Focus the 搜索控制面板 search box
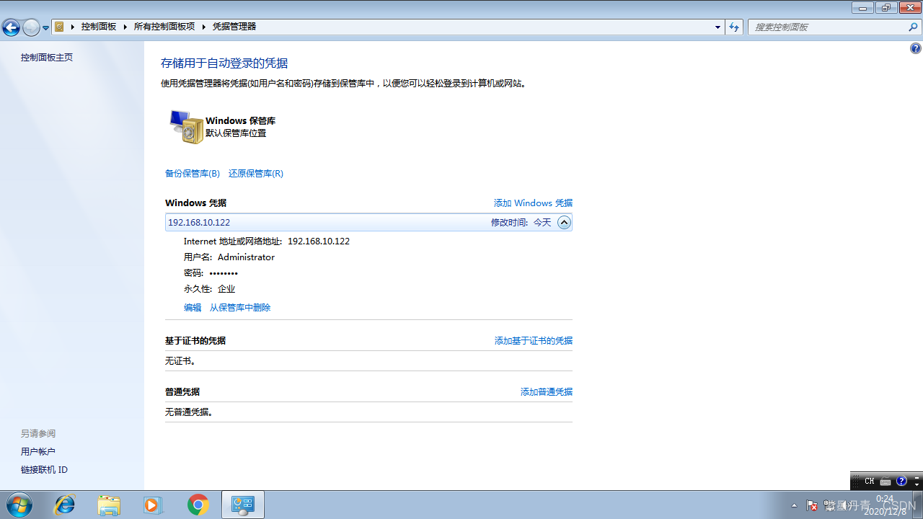 [828, 27]
